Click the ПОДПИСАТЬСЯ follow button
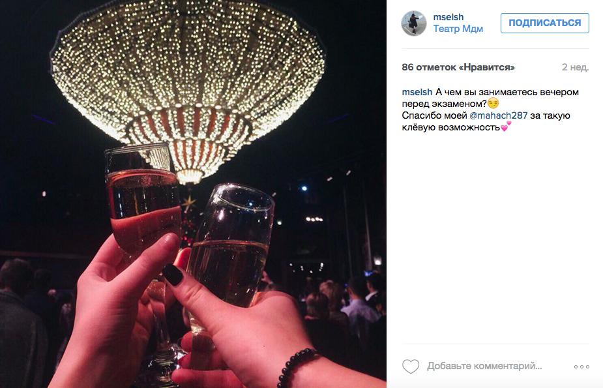 [544, 23]
